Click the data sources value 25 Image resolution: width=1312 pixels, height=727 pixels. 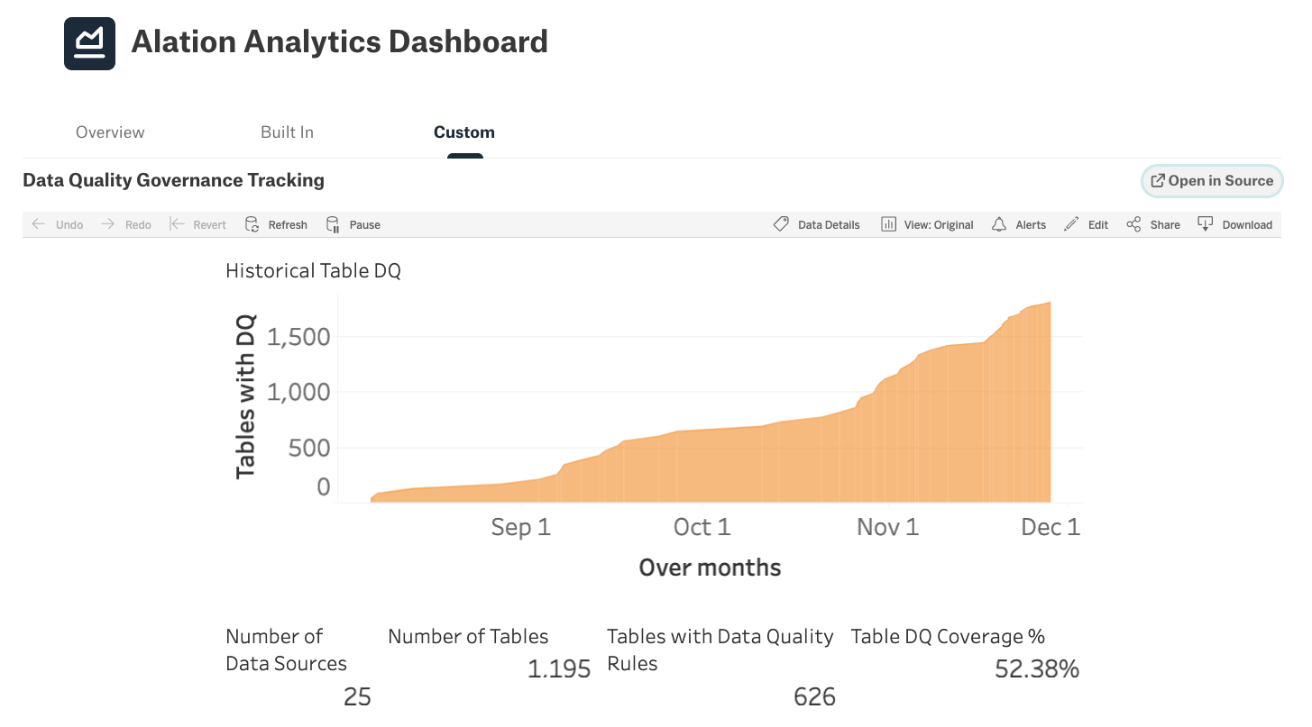click(357, 696)
